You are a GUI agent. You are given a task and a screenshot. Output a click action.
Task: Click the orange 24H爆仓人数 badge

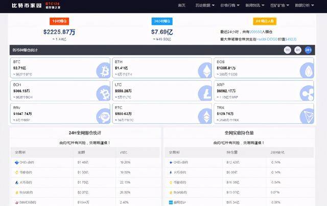(265, 21)
